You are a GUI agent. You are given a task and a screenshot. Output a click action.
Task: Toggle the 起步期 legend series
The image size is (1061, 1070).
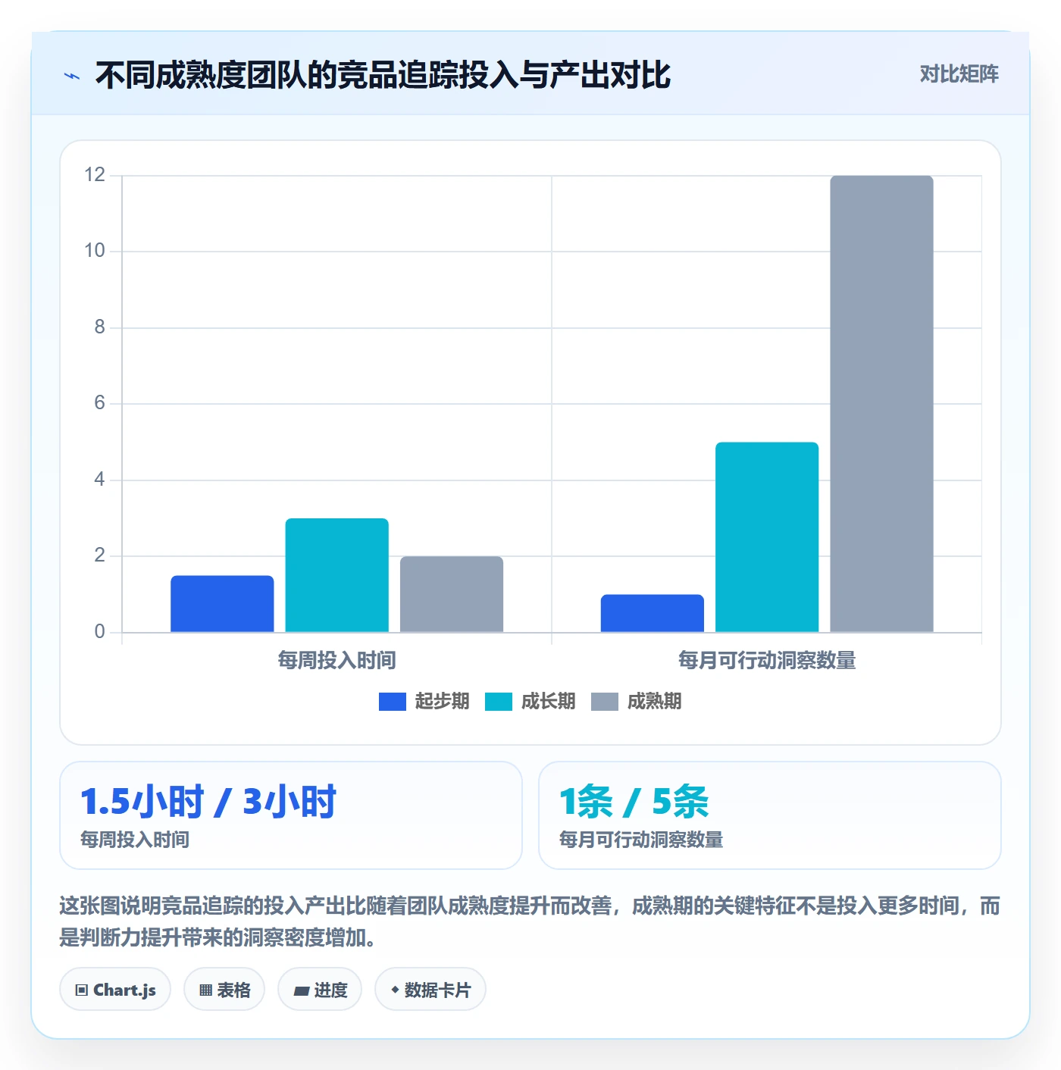424,702
